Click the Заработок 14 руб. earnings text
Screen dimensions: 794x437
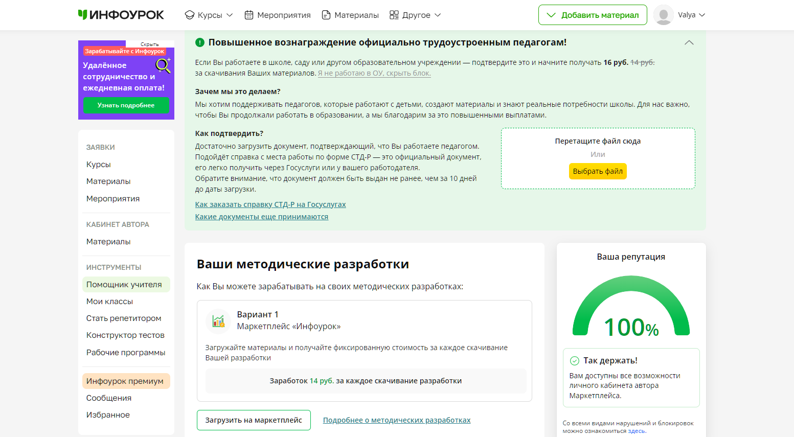(366, 381)
